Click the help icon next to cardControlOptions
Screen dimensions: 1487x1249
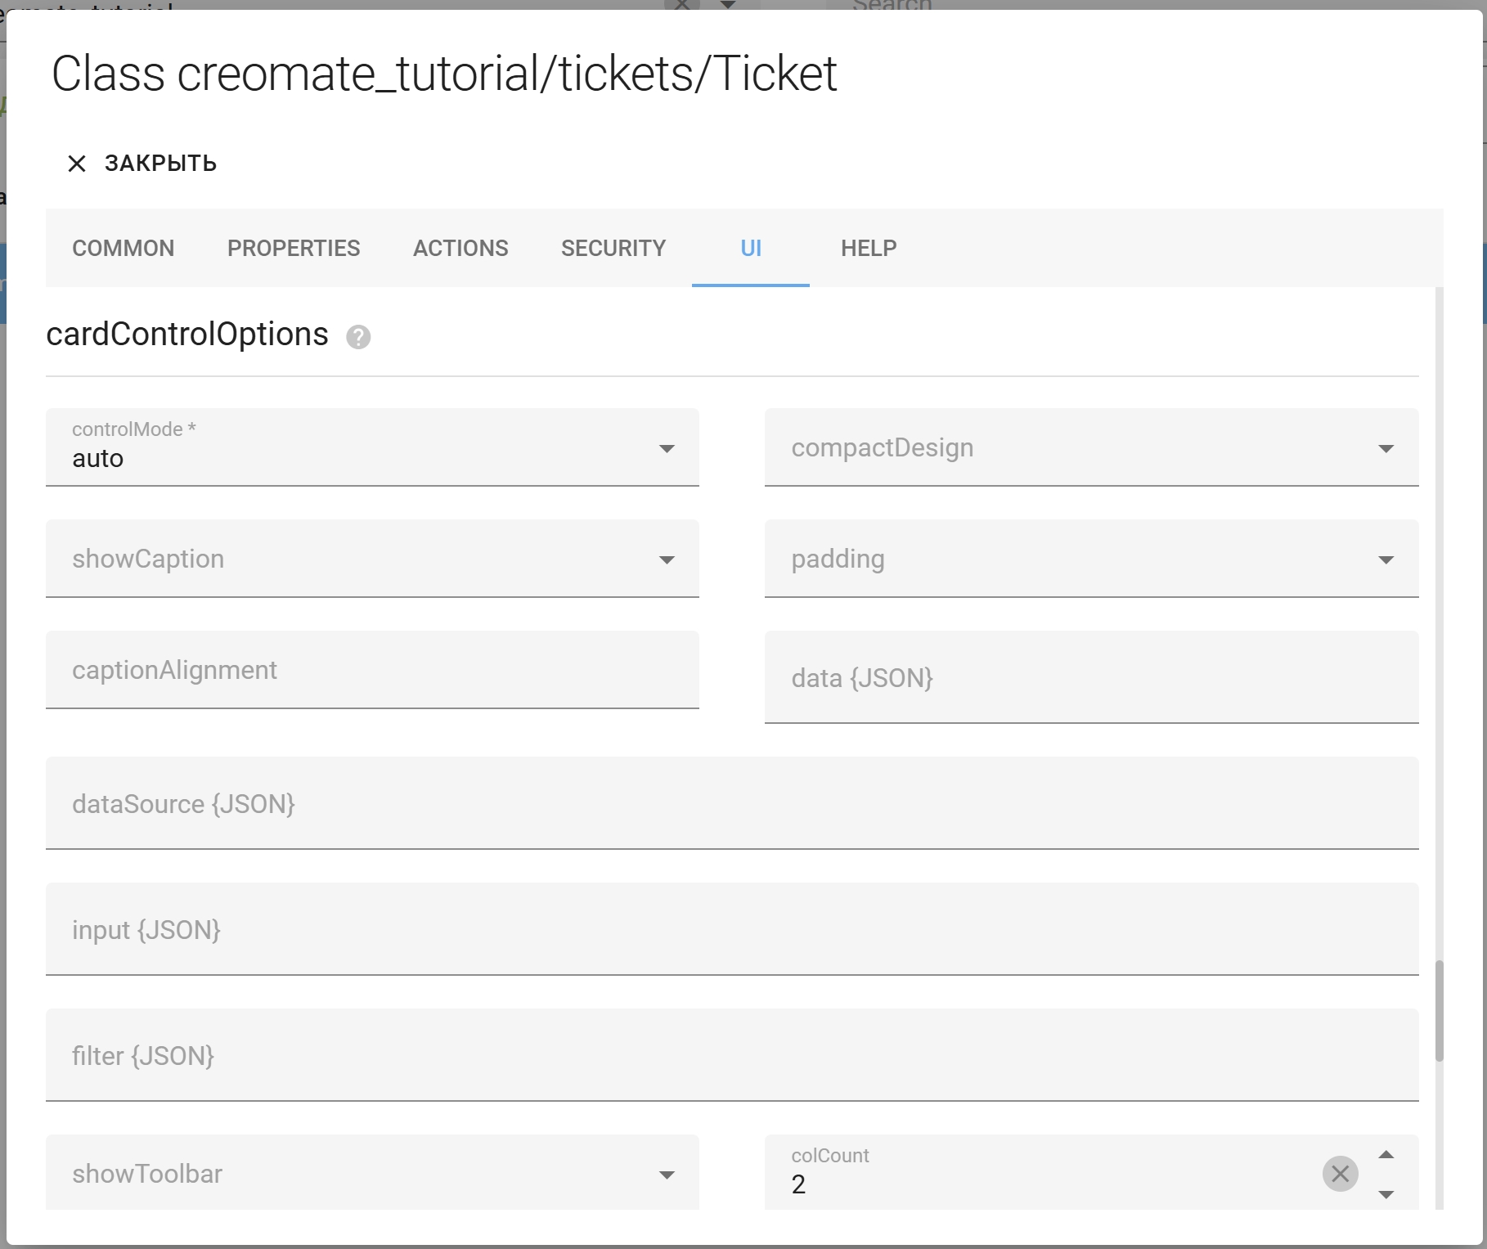[358, 337]
